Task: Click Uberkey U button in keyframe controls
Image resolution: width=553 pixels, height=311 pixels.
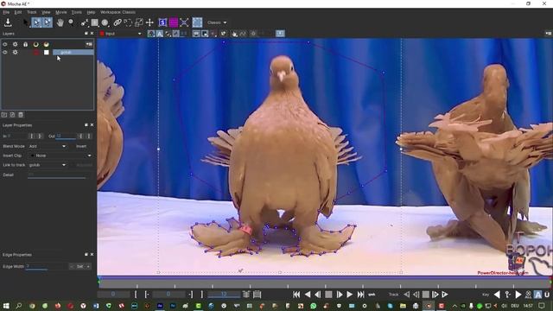Action: click(547, 295)
